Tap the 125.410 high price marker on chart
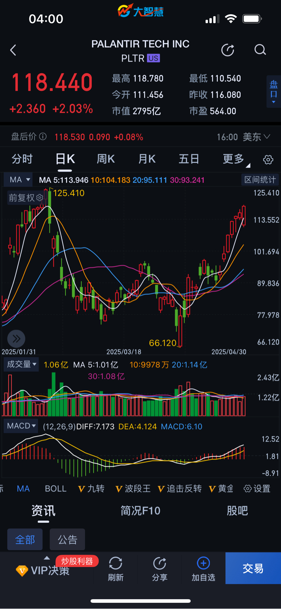 click(x=69, y=193)
